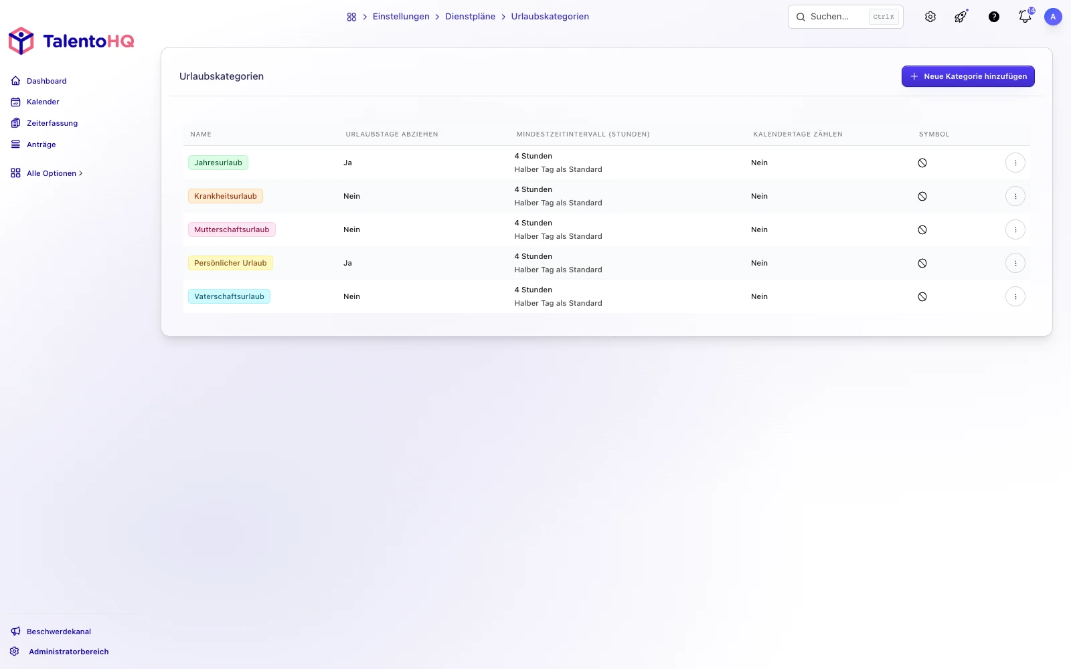Open the actions menu for Persönlicher Urlaub
The width and height of the screenshot is (1071, 669).
1015,263
